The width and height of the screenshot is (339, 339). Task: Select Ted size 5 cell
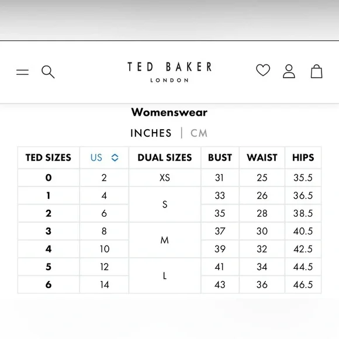coord(49,267)
